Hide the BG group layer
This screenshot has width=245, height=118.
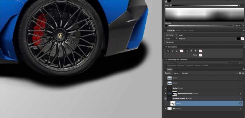[x=241, y=108]
